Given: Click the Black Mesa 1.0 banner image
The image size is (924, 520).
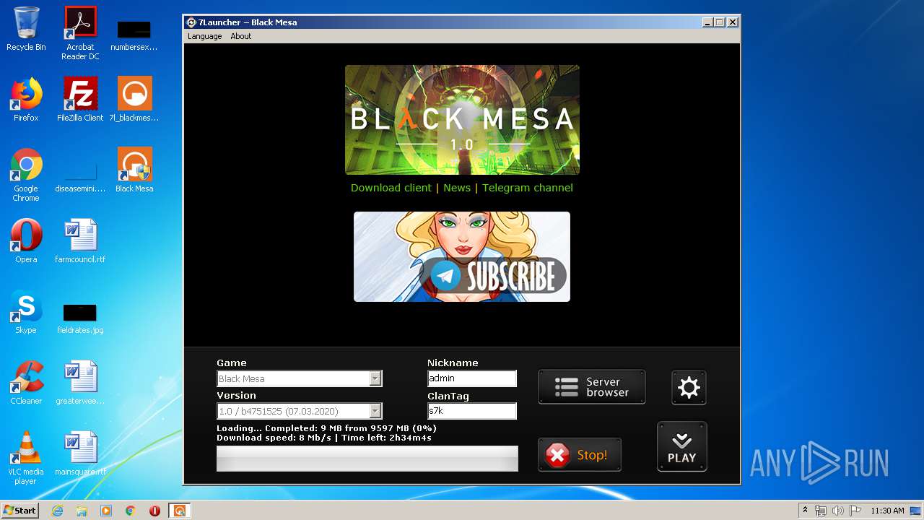Looking at the screenshot, I should 462,120.
